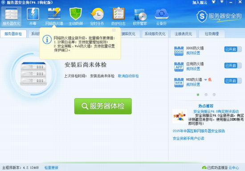
Task: Switch to the 垃圾清理 tab
Action: (212, 34)
